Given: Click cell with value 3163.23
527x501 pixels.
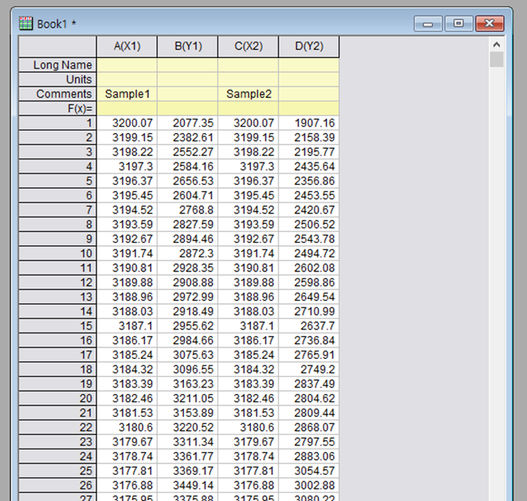Looking at the screenshot, I should pyautogui.click(x=188, y=383).
